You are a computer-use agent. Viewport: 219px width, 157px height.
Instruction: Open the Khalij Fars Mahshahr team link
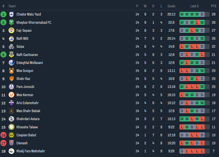[x=31, y=151]
